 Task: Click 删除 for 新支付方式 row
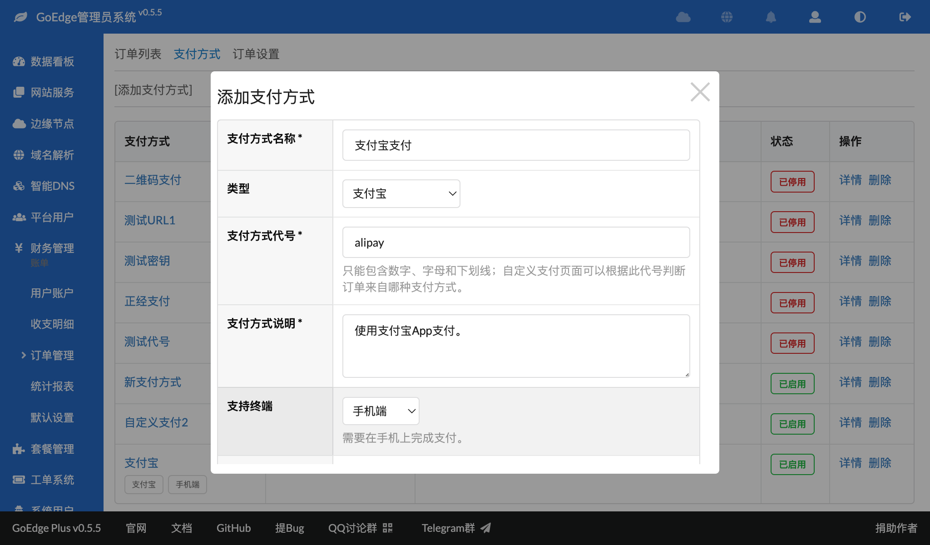click(x=880, y=382)
